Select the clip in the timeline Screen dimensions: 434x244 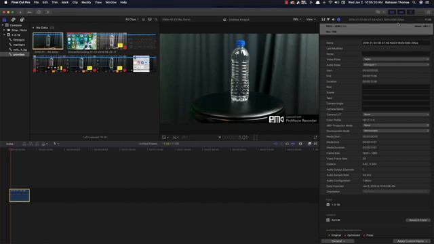point(20,195)
